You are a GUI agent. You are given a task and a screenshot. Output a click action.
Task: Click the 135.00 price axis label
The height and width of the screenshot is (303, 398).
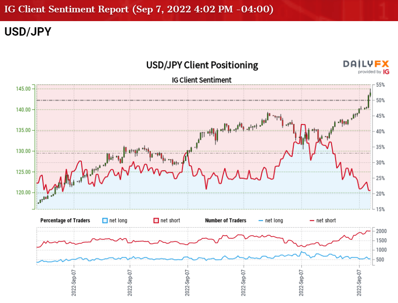click(23, 130)
